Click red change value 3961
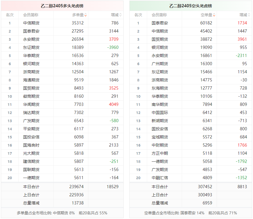 click(242, 39)
